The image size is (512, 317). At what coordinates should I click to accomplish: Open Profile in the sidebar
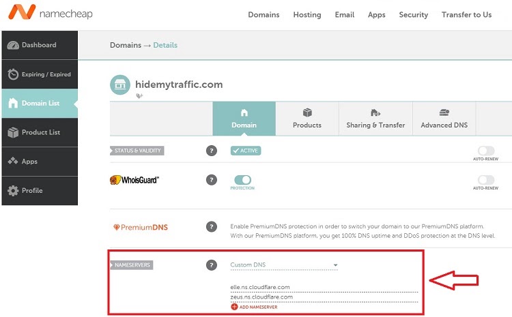pyautogui.click(x=40, y=191)
